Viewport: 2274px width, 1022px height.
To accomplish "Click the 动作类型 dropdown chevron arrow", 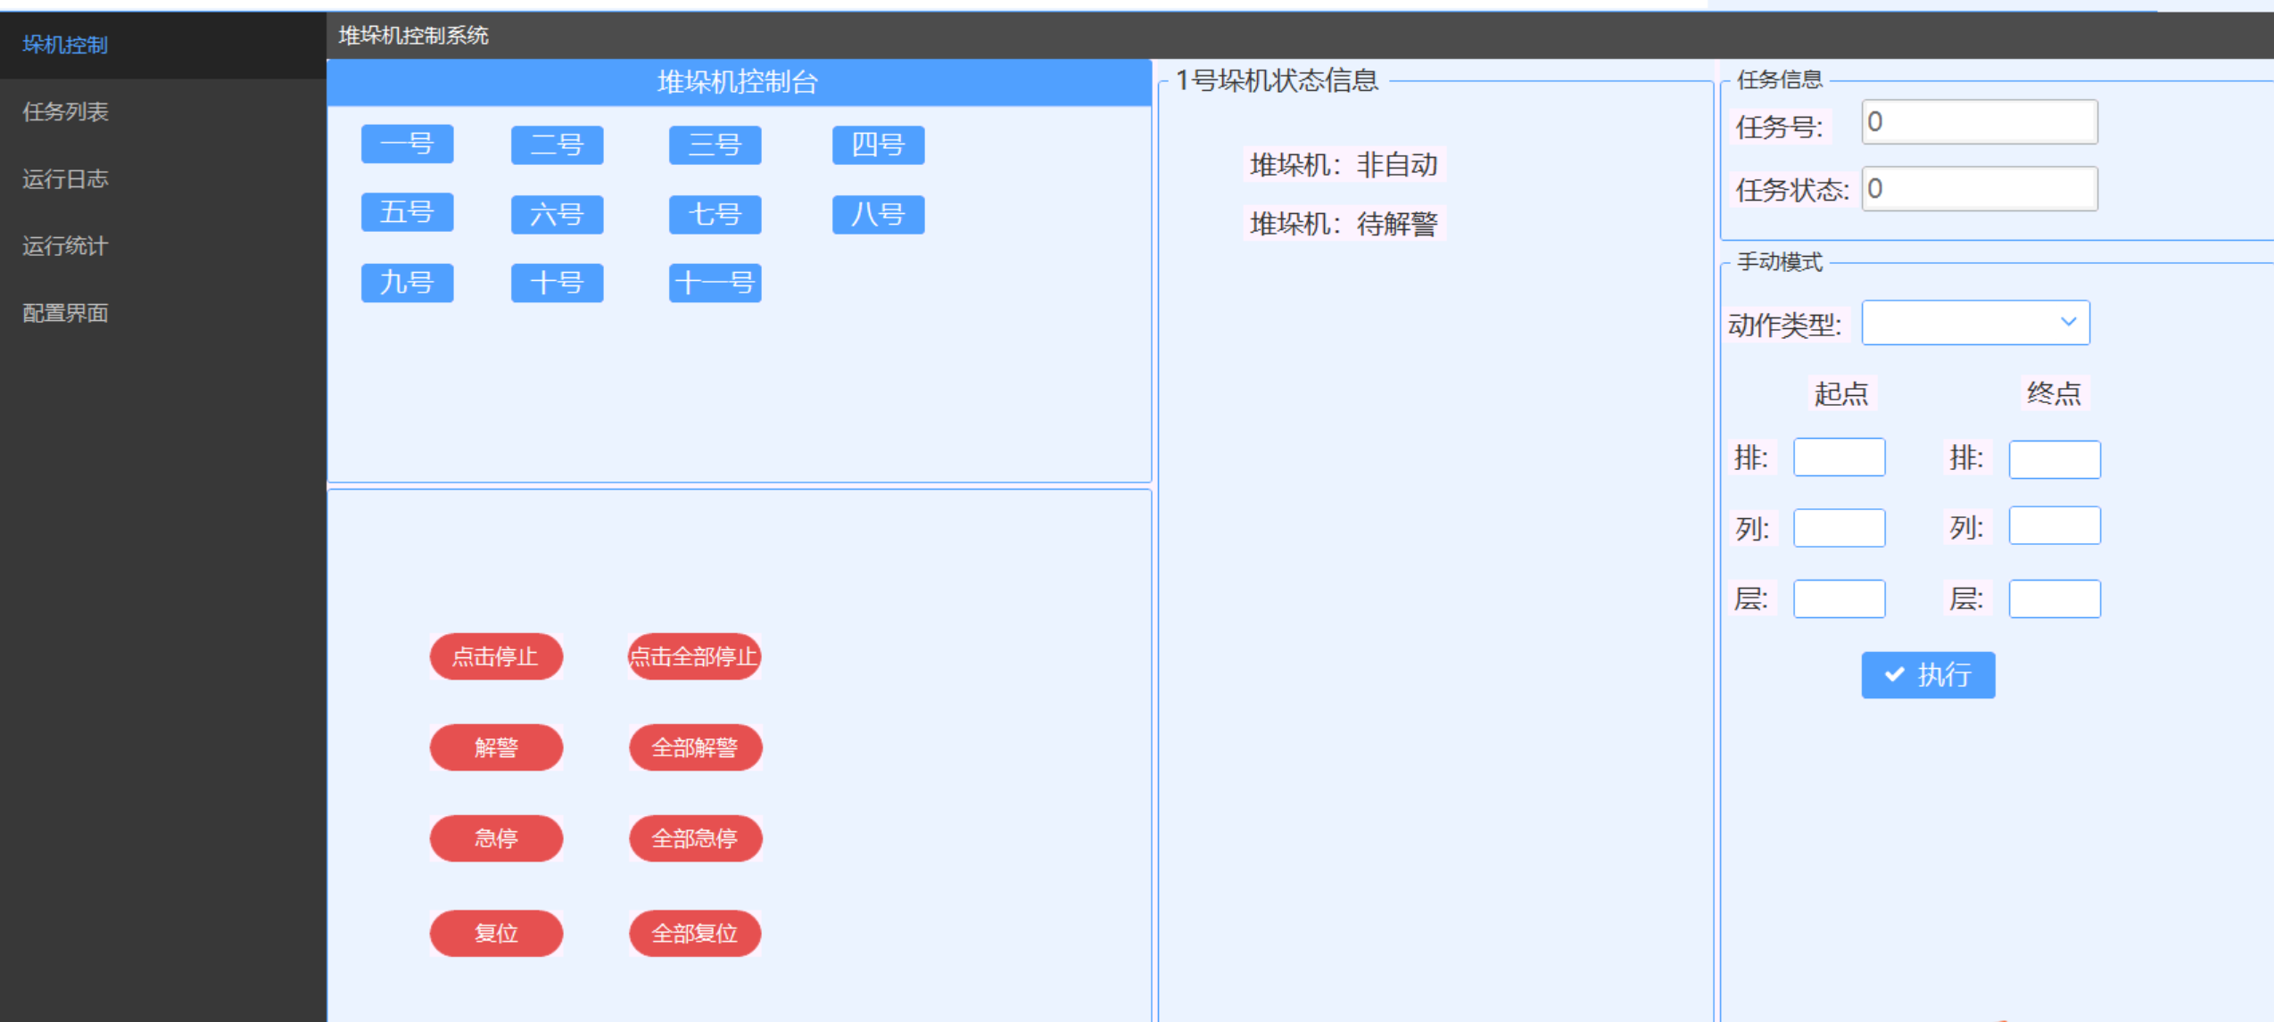I will (2069, 322).
